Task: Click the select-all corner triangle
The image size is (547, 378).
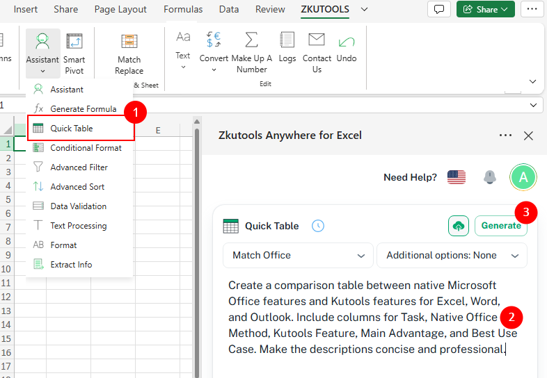Action: (8, 131)
